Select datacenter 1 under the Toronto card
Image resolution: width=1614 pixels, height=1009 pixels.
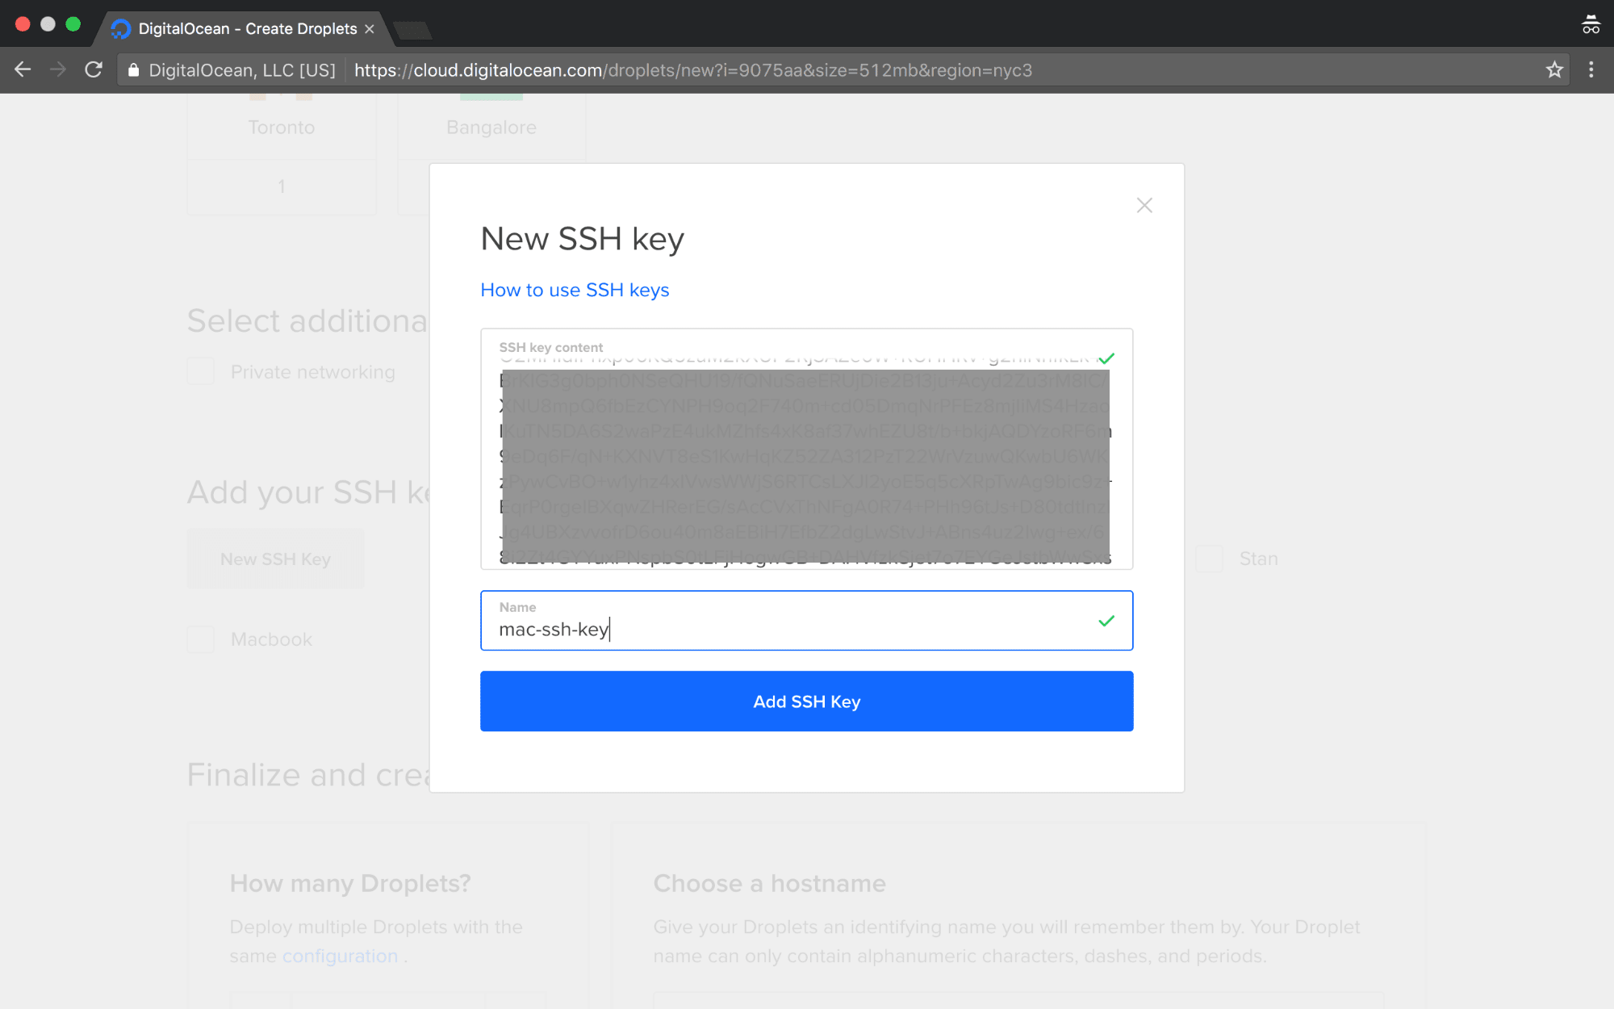coord(282,186)
